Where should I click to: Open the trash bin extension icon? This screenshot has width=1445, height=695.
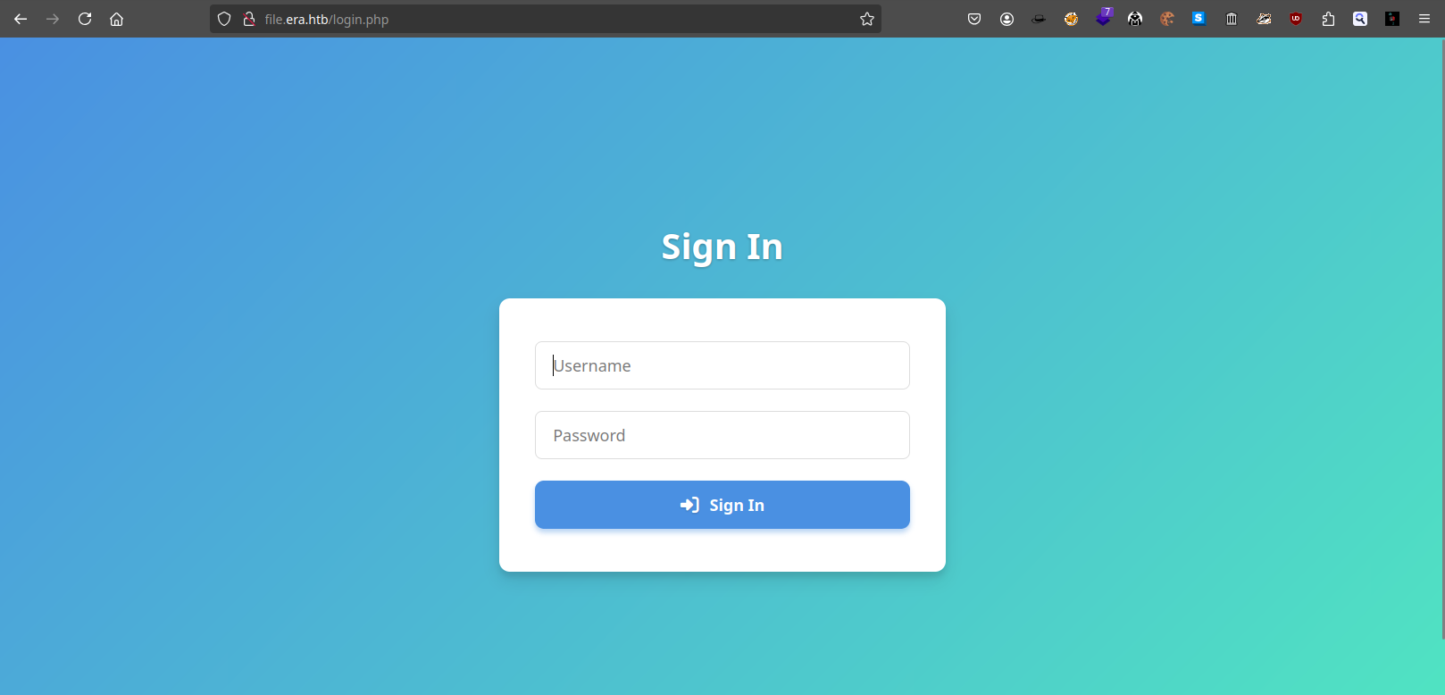pos(1232,19)
